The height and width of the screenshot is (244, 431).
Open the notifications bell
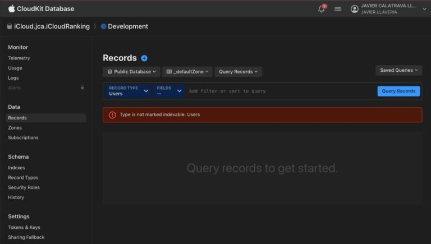click(322, 9)
